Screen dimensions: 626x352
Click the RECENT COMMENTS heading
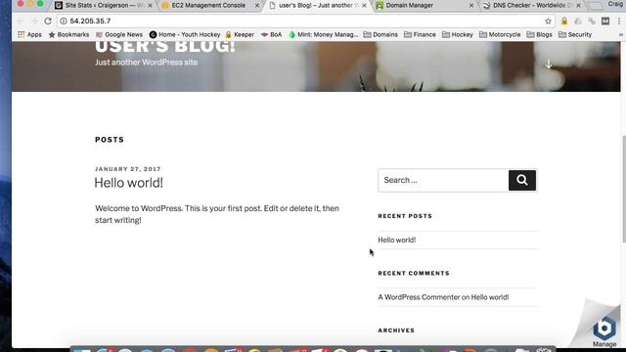(414, 274)
